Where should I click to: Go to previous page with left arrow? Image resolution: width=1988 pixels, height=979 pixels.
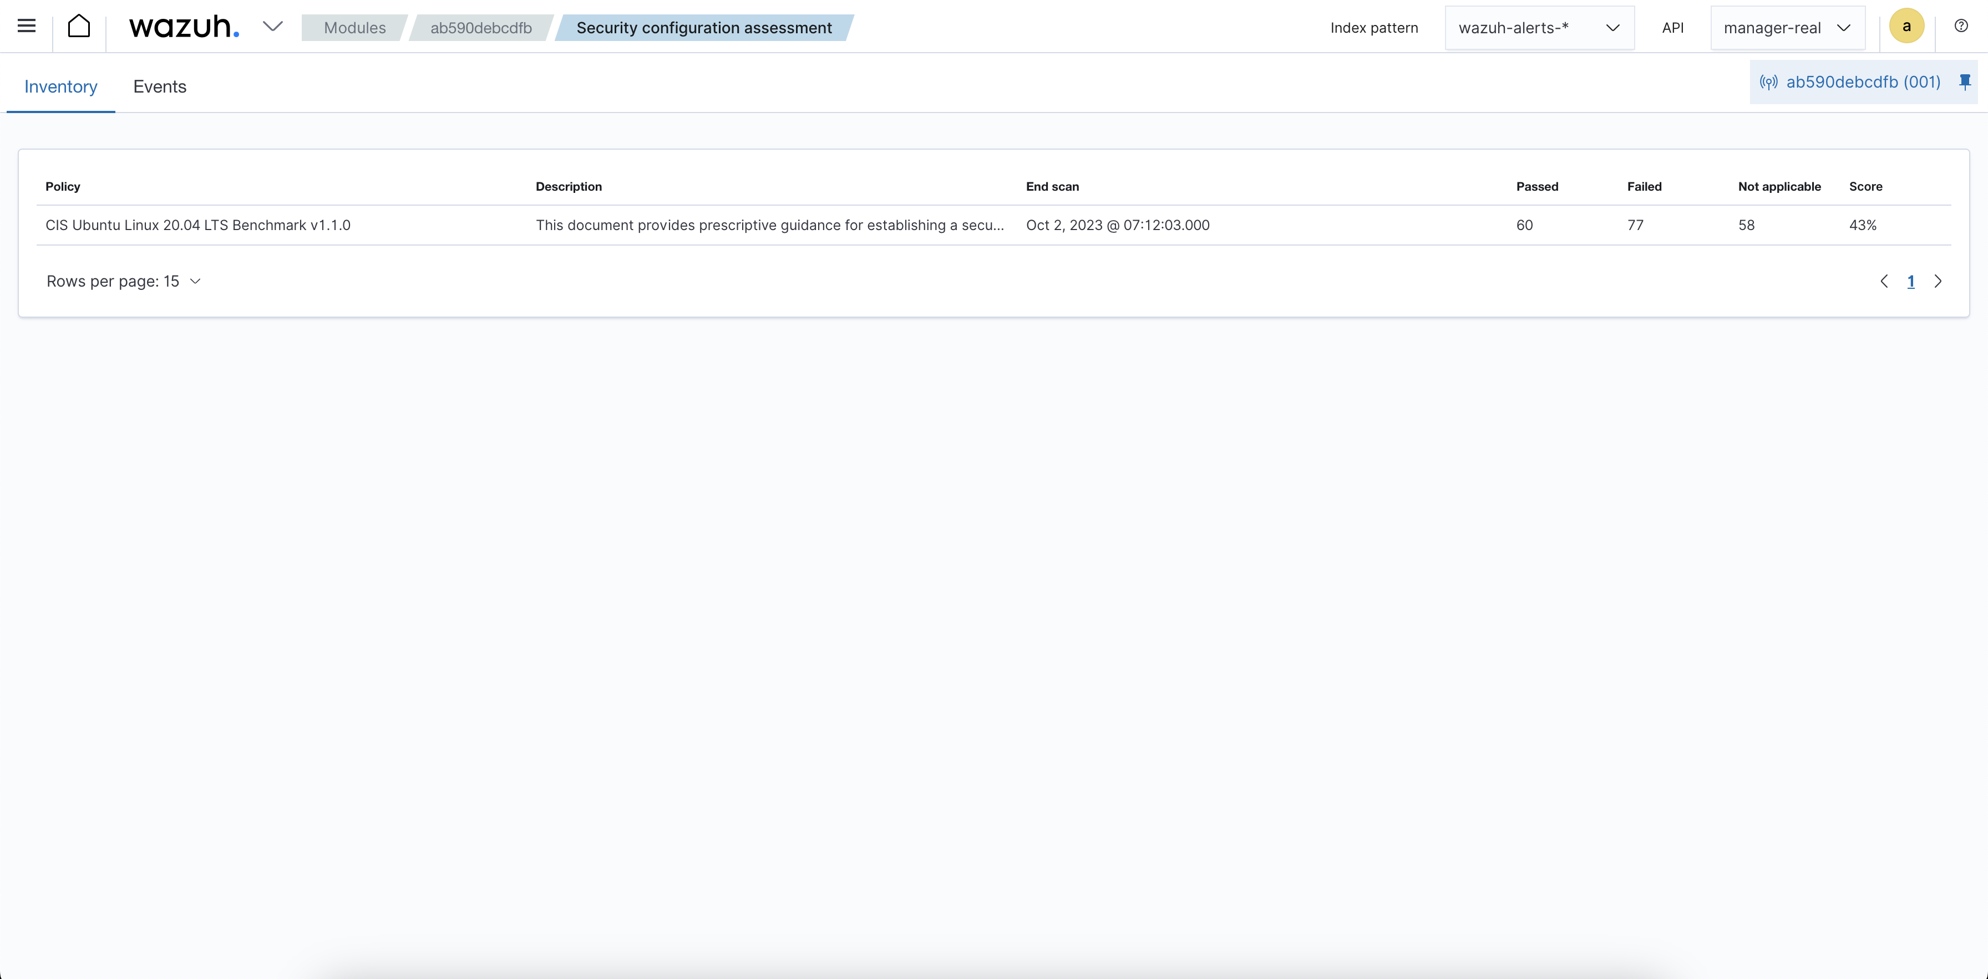pos(1884,281)
